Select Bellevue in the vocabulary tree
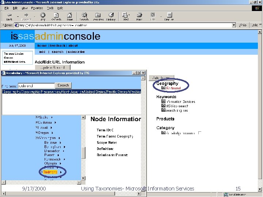Screen dimensions: 263x197 coord(50,143)
